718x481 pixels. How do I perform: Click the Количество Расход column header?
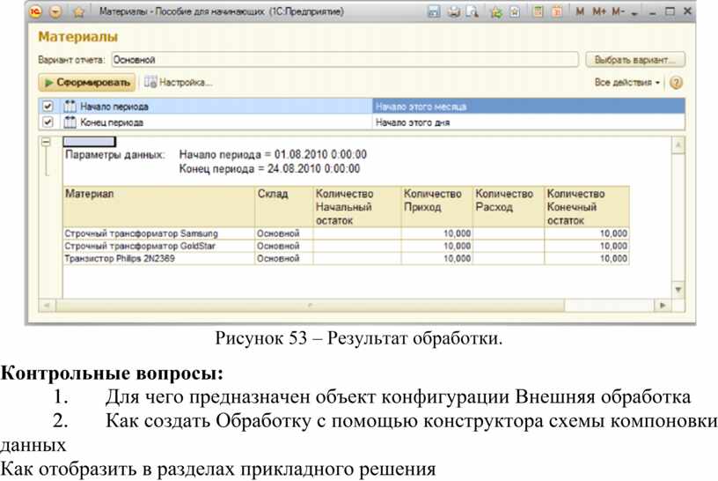coord(509,206)
